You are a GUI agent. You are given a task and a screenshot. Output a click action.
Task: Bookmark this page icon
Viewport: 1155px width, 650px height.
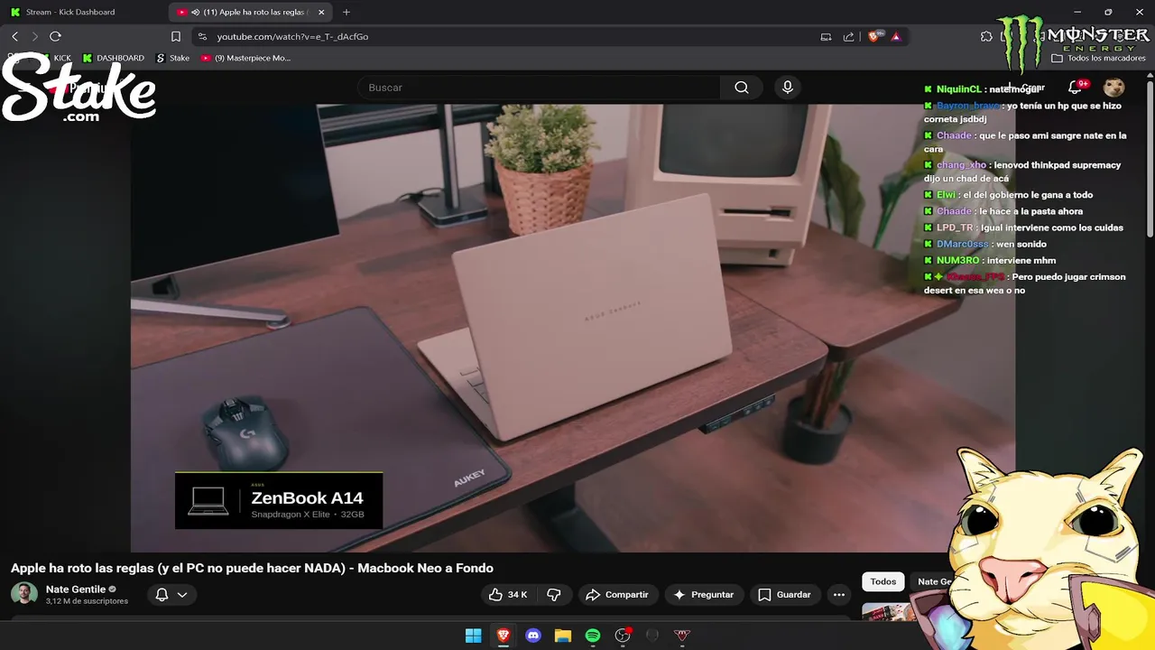click(x=176, y=36)
